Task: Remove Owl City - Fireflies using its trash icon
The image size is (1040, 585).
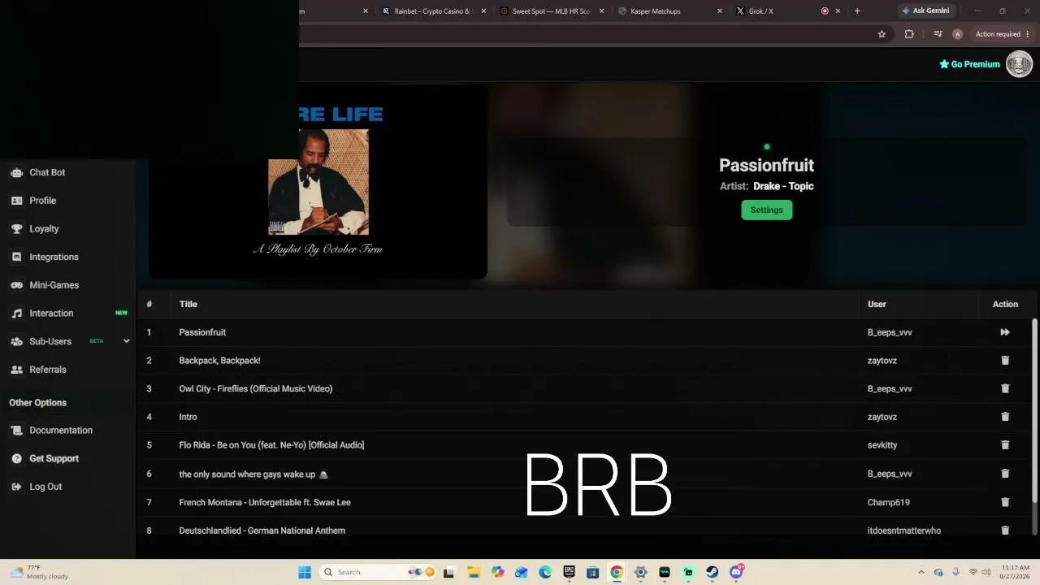Action: tap(1005, 388)
